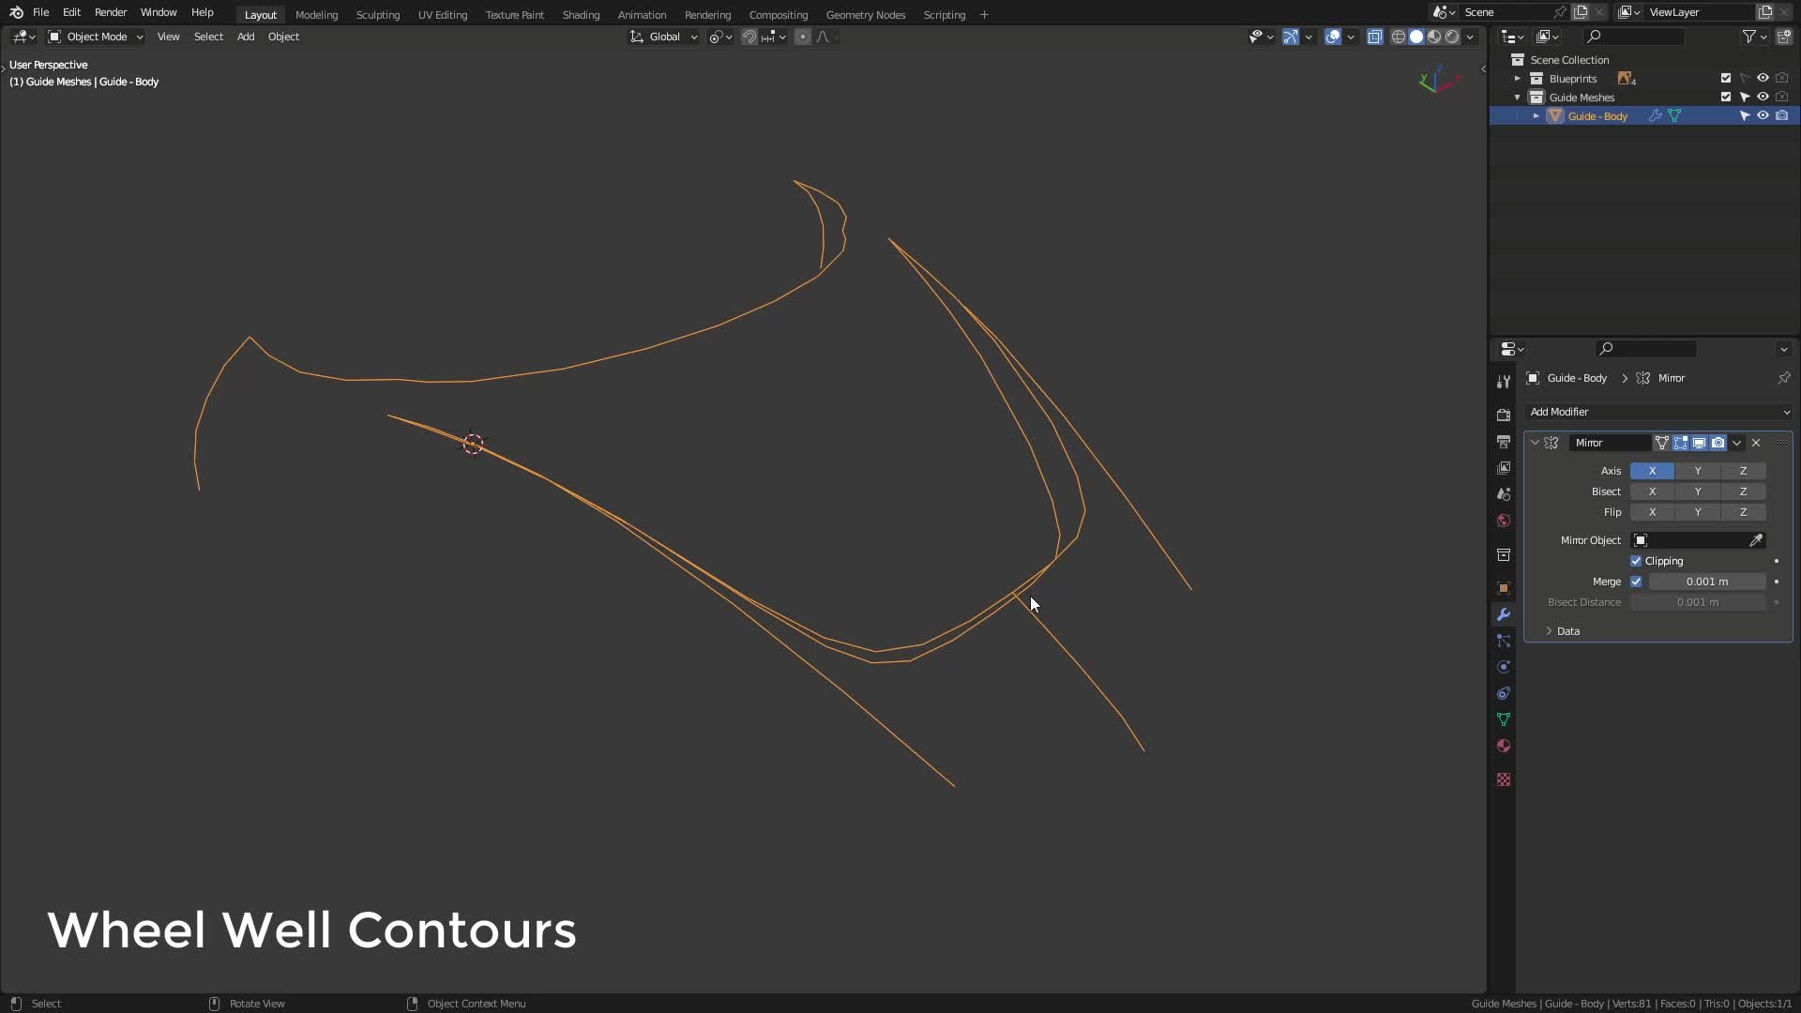
Task: Open the Particles properties tab
Action: click(x=1504, y=641)
